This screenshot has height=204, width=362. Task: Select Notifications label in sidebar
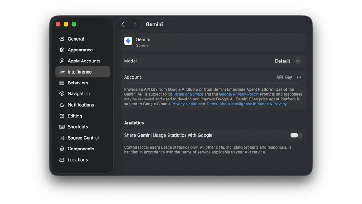click(x=81, y=105)
